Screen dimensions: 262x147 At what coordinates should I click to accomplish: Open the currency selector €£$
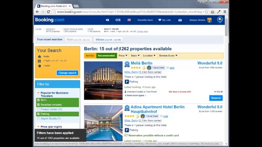point(118,20)
